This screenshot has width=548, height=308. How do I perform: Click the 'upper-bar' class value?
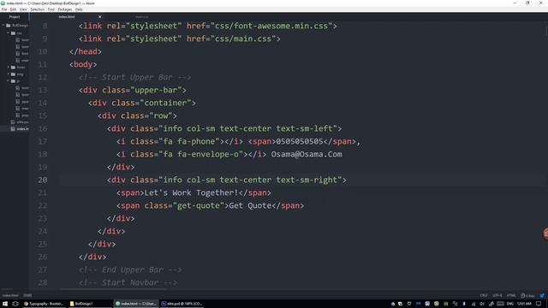(x=156, y=90)
